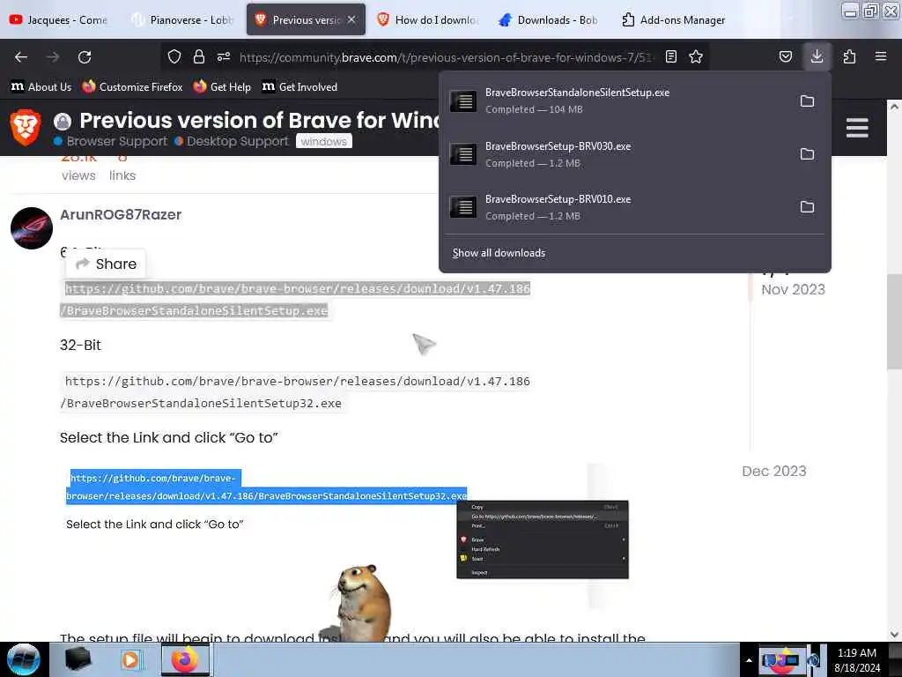Click the 32-bit GitHub download URL text
The image size is (902, 677).
pos(295,392)
